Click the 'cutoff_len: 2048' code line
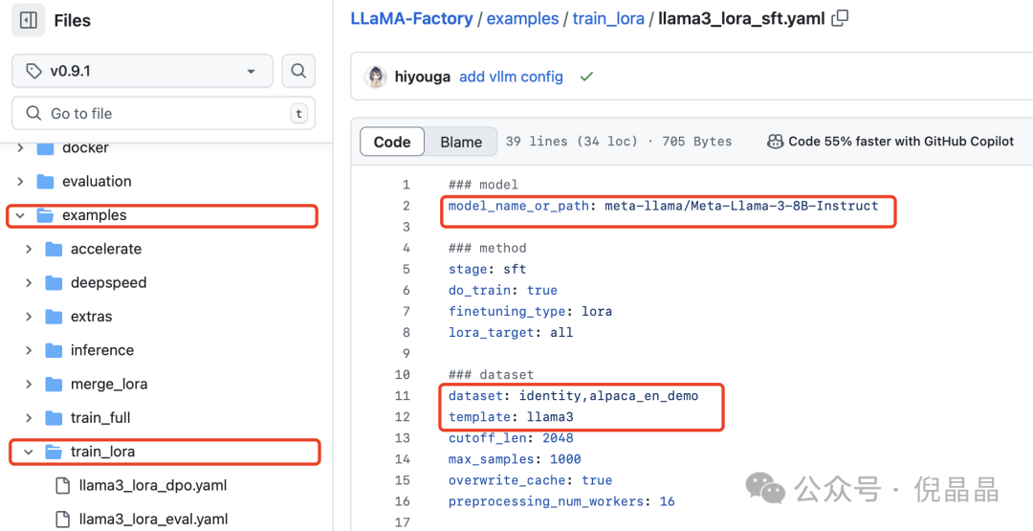This screenshot has width=1033, height=531. pyautogui.click(x=511, y=437)
